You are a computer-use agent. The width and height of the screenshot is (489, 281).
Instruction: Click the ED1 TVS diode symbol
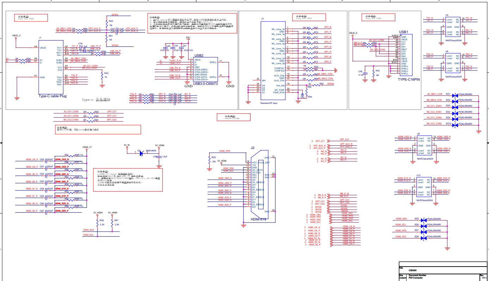tap(454, 95)
